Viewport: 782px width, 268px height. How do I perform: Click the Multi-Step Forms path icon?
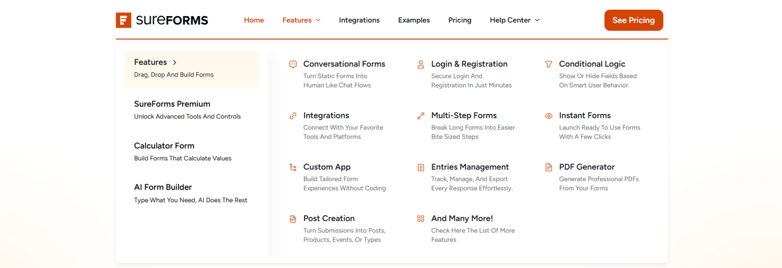[421, 116]
